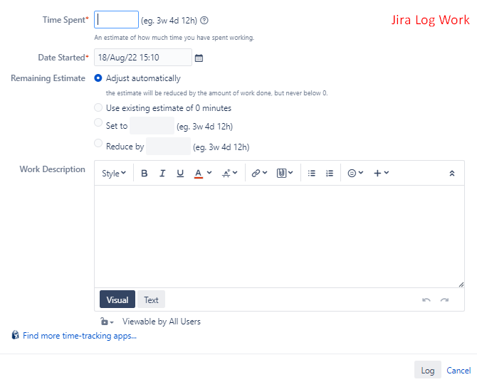Open the emoji picker

click(x=355, y=174)
